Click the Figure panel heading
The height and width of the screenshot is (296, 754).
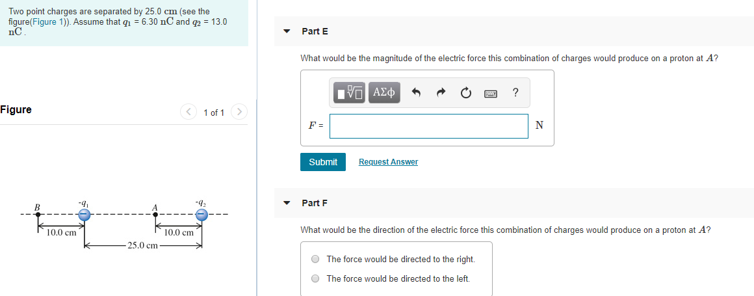click(16, 110)
